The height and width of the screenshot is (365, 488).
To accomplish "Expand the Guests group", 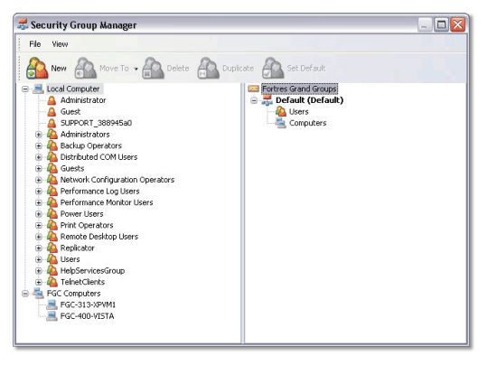I will (39, 169).
